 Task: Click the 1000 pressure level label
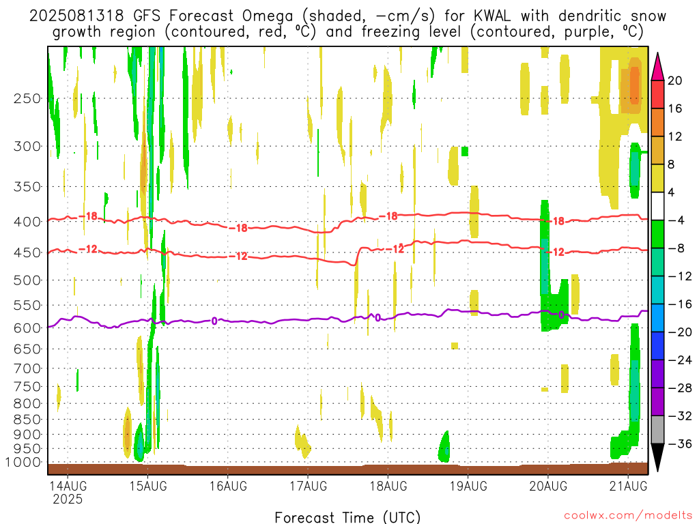(x=23, y=463)
